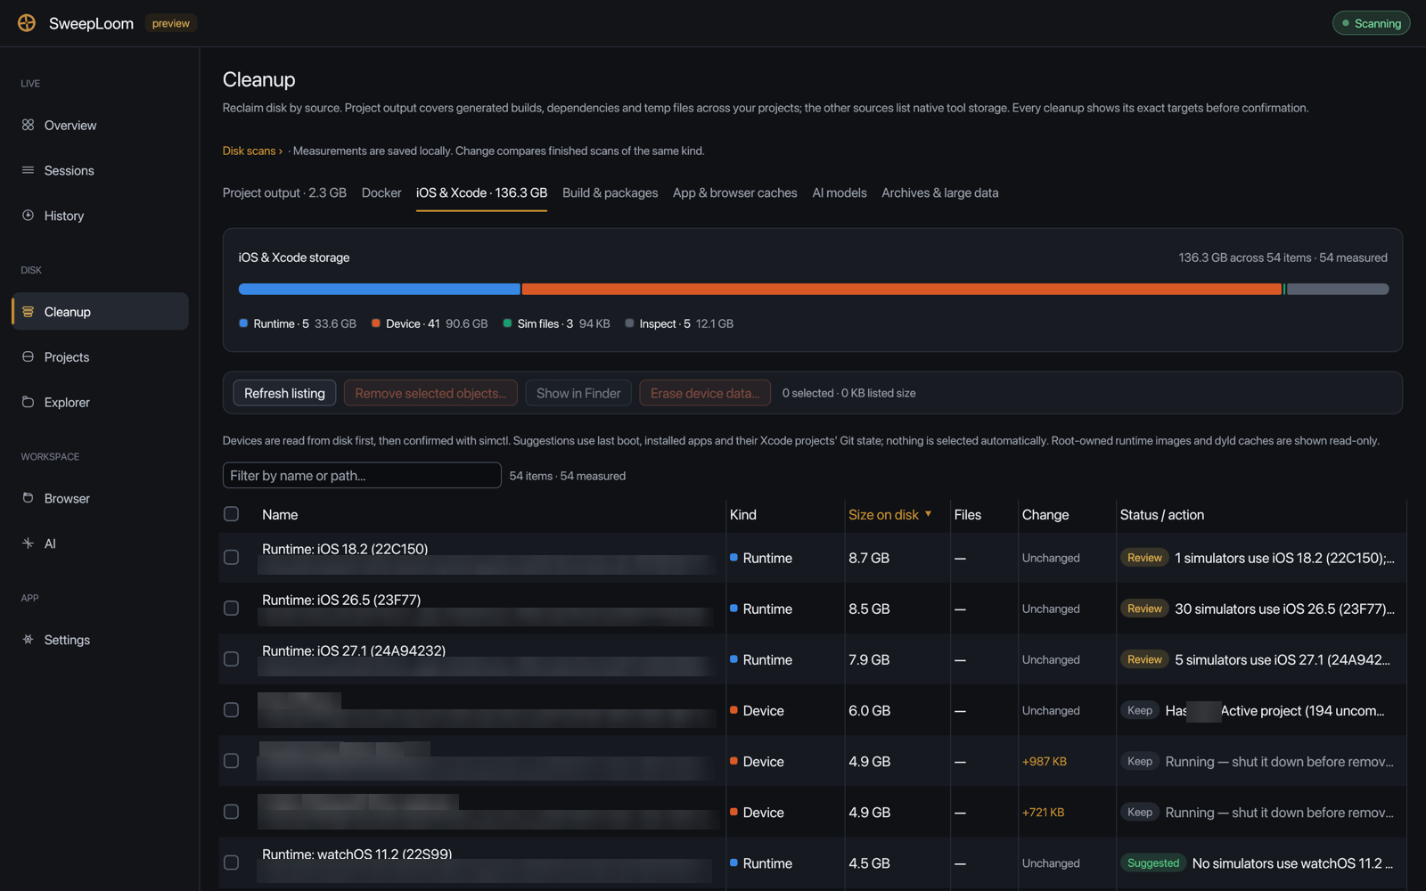Click the Kind column header

coord(743,515)
